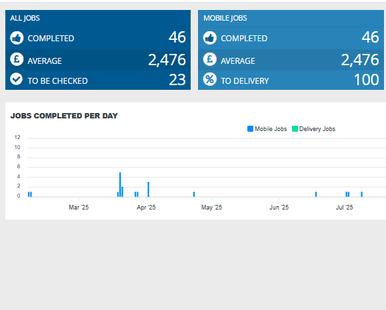Click the 46 value in Mobile Jobs
The image size is (386, 310).
(x=370, y=37)
